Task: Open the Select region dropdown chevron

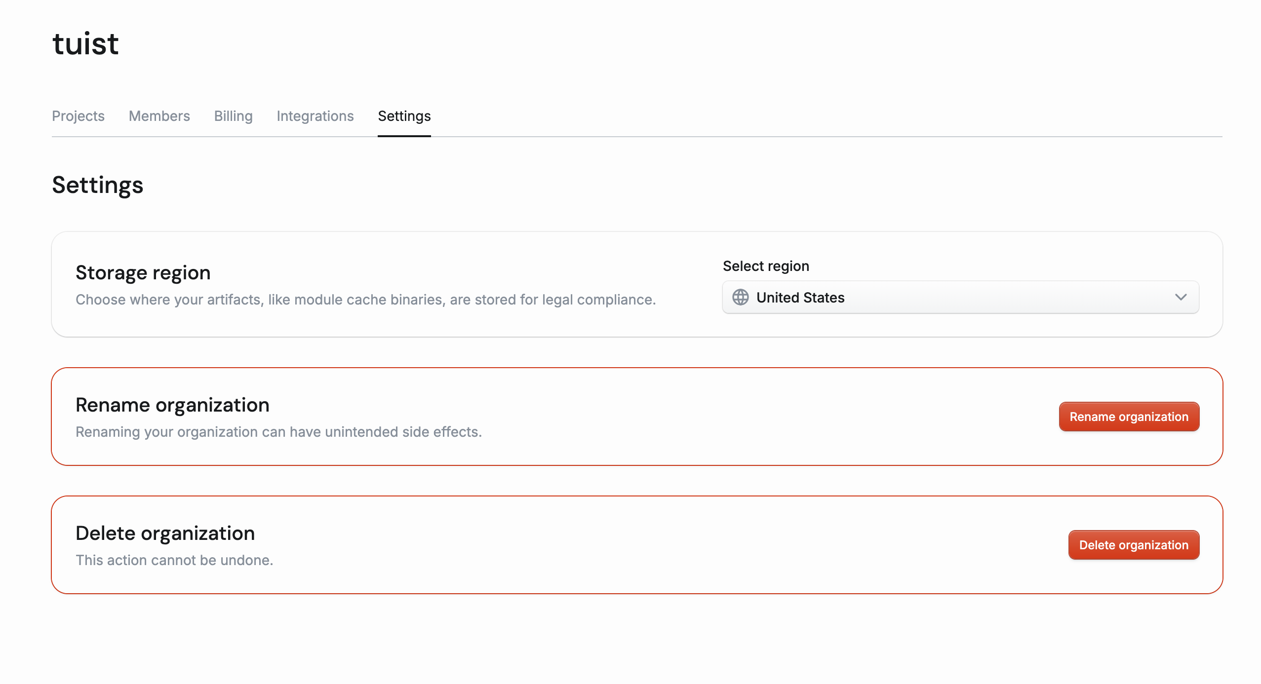Action: click(x=1182, y=297)
